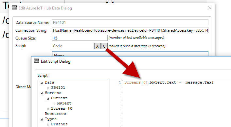Expand the Brushes tree node
231x127 pixels.
[x=48, y=124]
